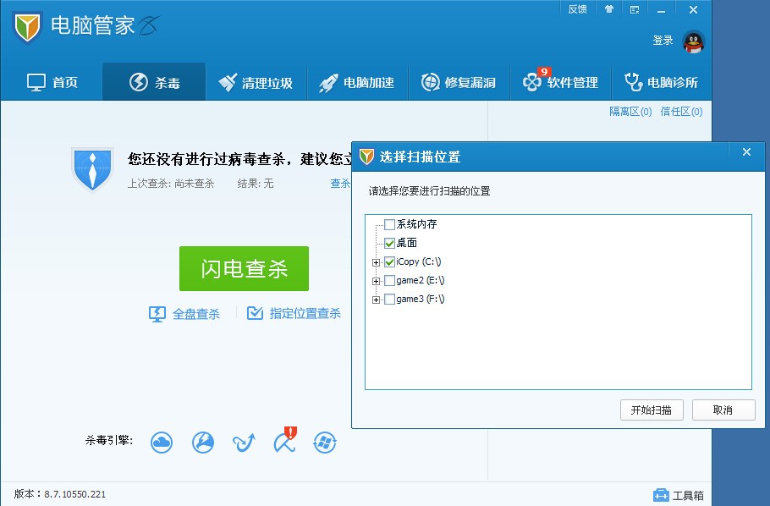Uncheck the 桌面 checkbox
770x506 pixels.
389,243
